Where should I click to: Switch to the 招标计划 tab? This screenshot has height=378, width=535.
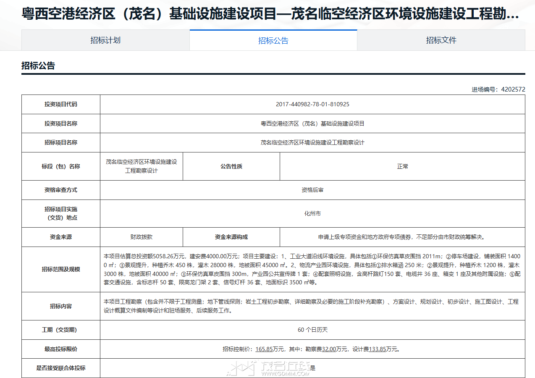coord(105,40)
